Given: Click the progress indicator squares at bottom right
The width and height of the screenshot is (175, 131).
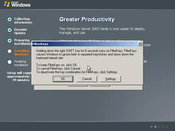Looking at the screenshot, I should coord(159,127).
